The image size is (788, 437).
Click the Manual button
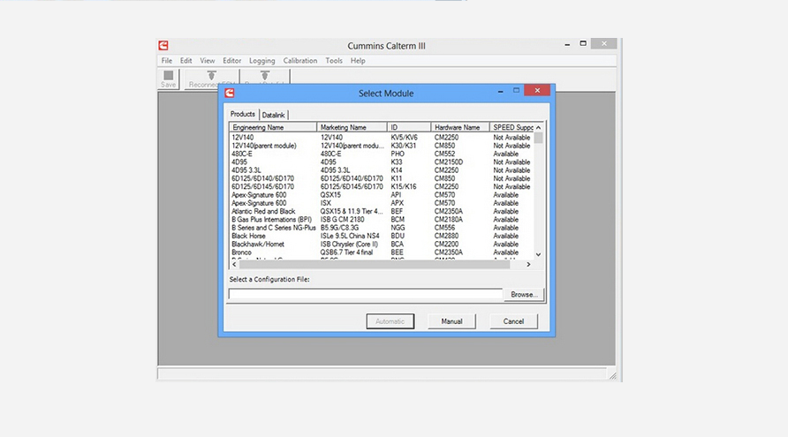tap(451, 321)
